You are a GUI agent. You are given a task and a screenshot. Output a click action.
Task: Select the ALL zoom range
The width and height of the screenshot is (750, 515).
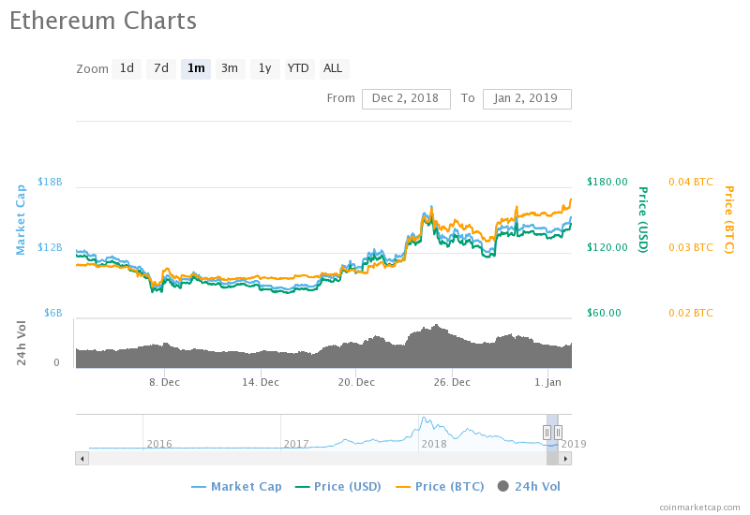(x=334, y=68)
